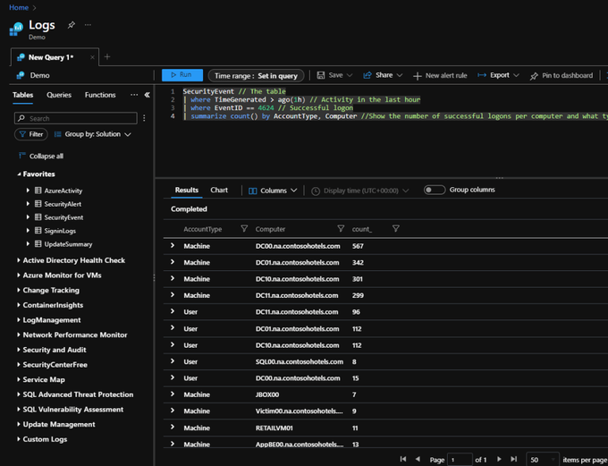Open the Columns dropdown
Viewport: 608px width, 466px height.
click(274, 191)
